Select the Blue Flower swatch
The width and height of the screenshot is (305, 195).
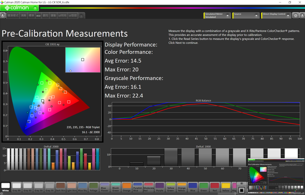coord(105,187)
